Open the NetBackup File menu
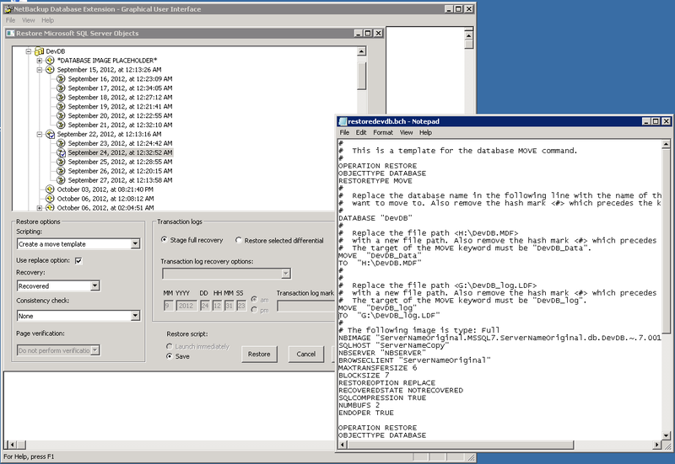 point(10,20)
